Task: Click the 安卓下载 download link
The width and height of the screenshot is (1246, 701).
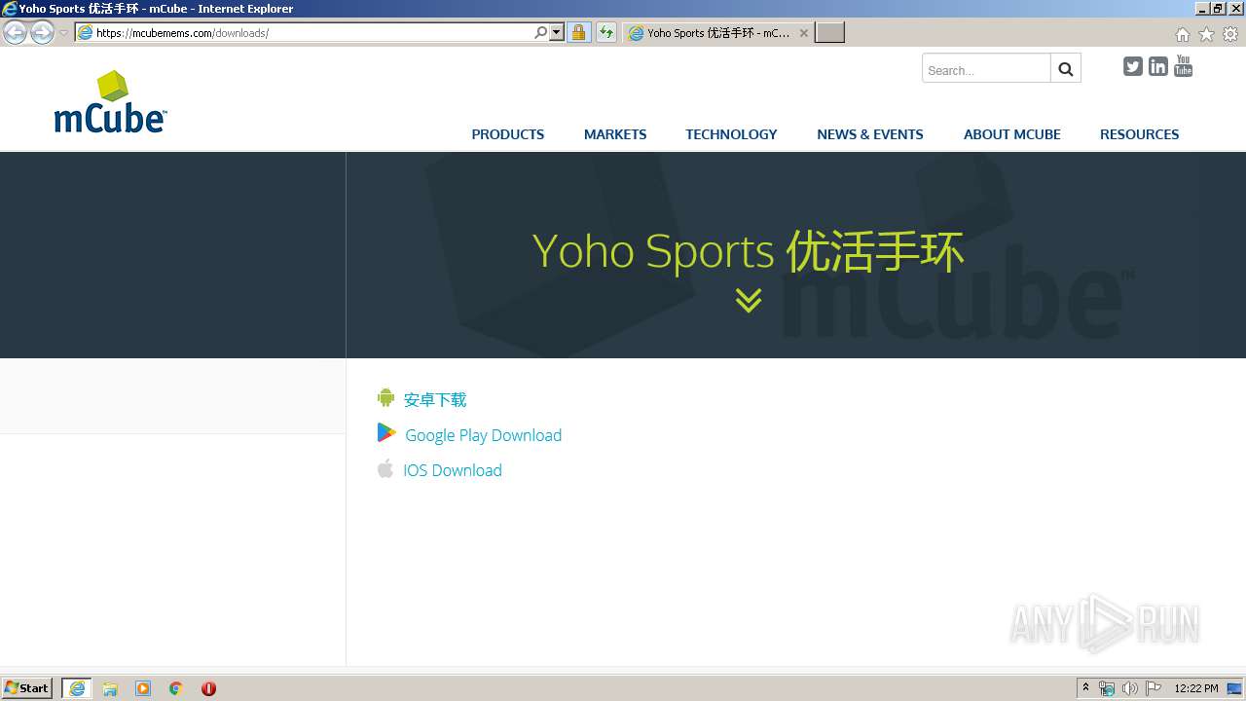Action: click(435, 399)
